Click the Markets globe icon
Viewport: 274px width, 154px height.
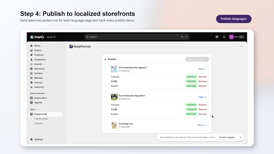click(x=32, y=78)
